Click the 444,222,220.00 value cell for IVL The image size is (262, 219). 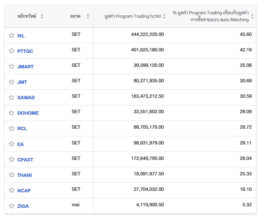click(x=147, y=34)
